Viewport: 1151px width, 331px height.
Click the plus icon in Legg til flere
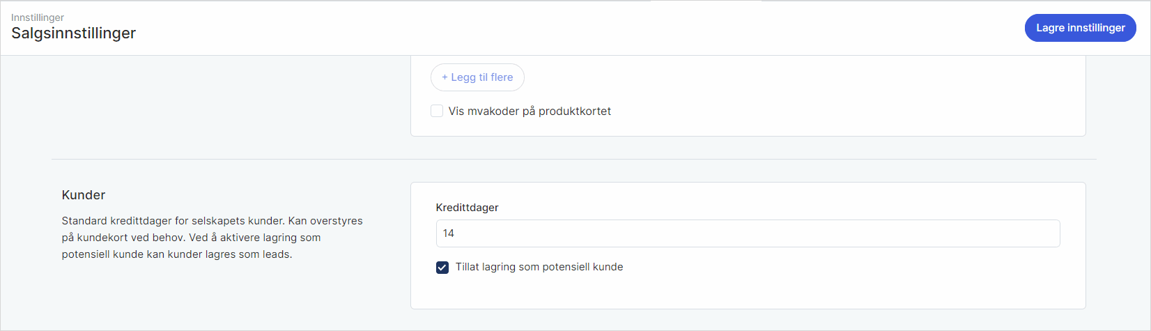pos(445,77)
